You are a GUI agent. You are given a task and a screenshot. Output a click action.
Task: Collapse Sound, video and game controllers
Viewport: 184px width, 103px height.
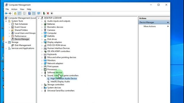coord(42,76)
